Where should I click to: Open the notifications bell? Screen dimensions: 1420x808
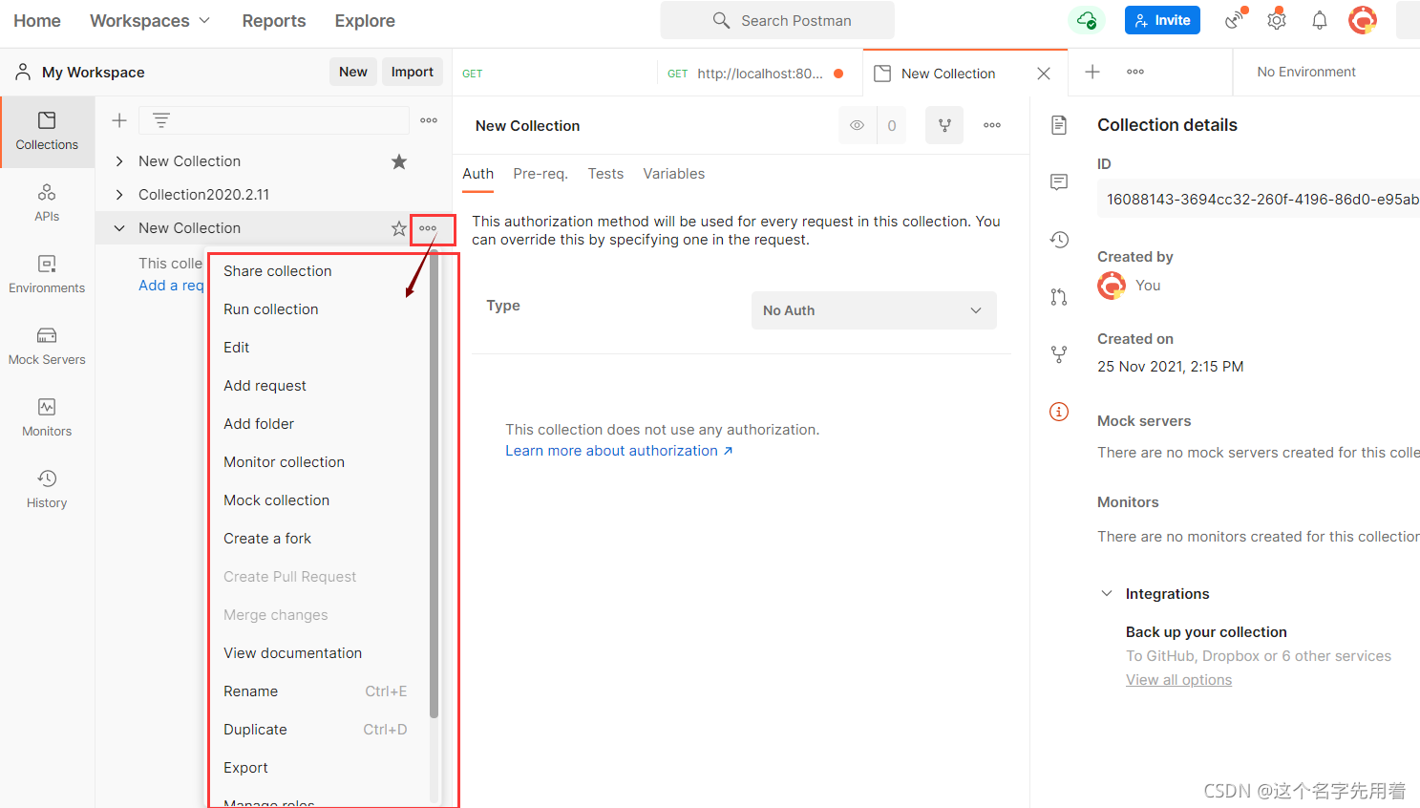(x=1320, y=20)
